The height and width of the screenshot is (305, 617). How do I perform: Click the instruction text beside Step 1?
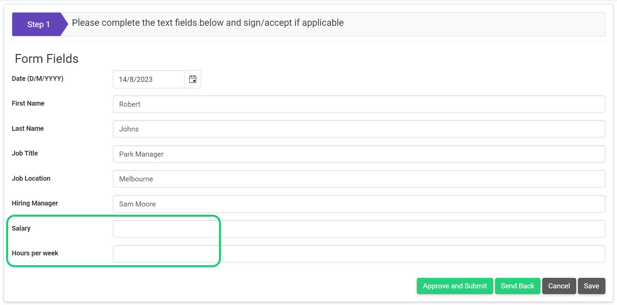208,23
